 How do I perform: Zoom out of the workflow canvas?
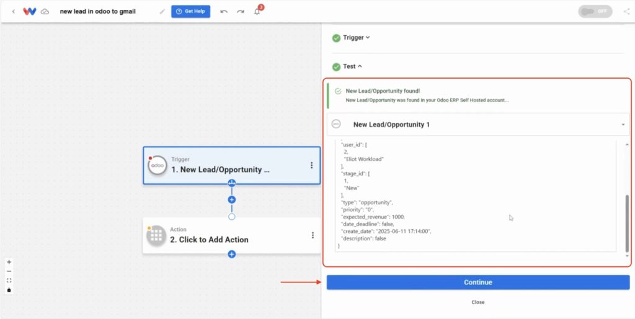9,271
